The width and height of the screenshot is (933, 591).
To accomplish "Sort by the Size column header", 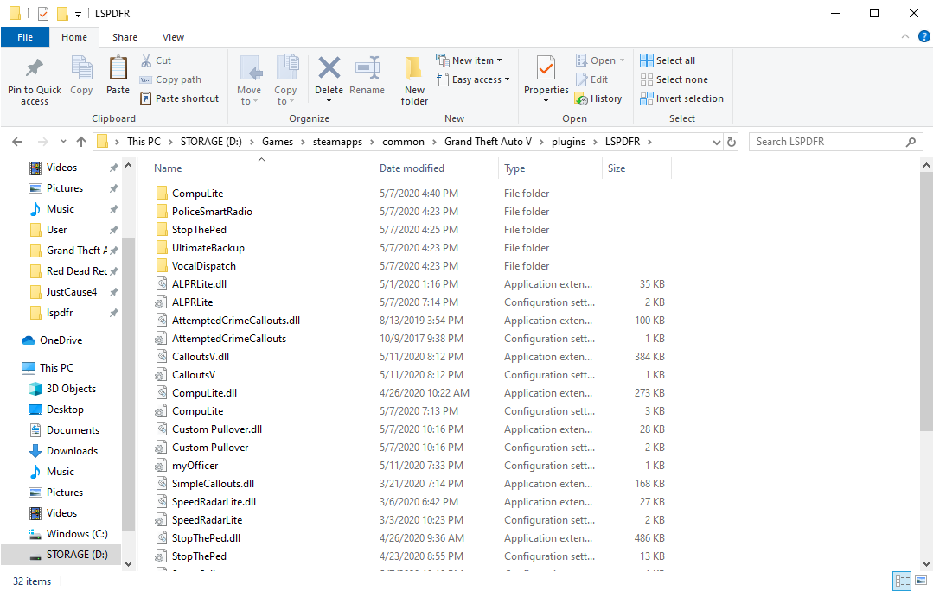I will [636, 168].
